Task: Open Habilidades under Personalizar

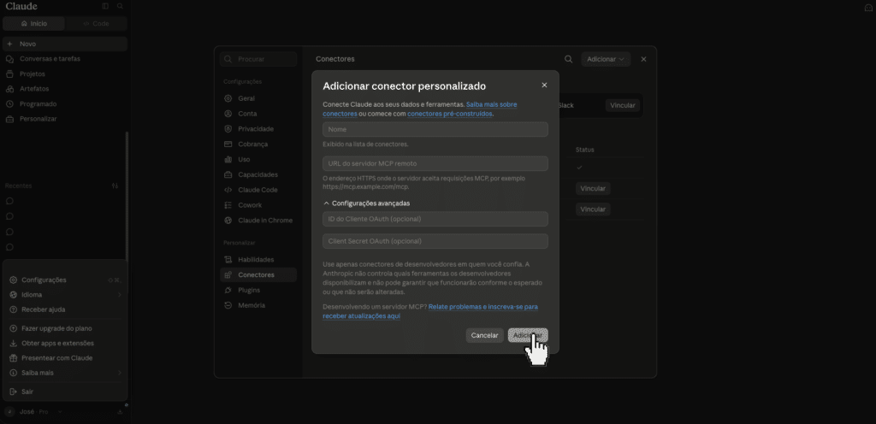Action: click(x=258, y=259)
